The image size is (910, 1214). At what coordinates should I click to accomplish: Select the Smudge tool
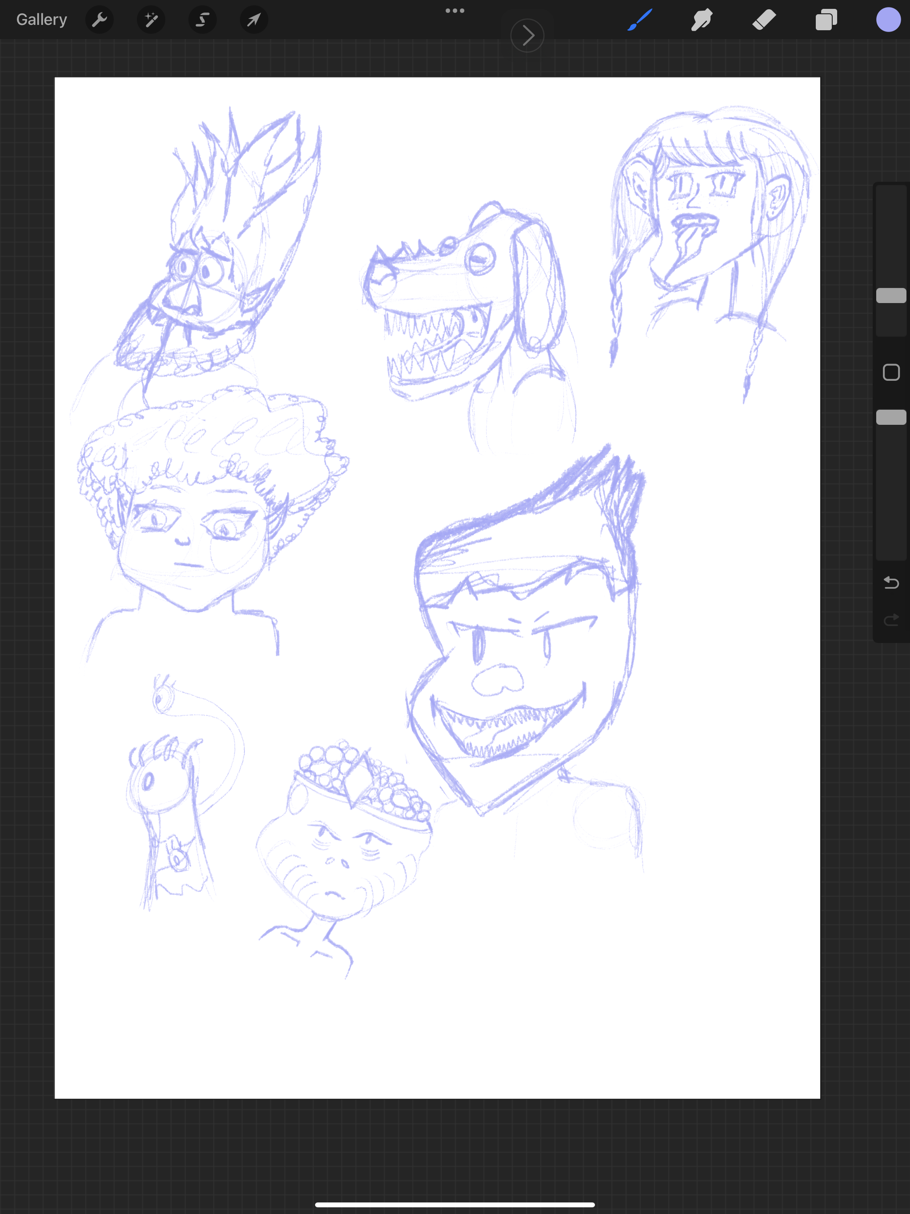click(702, 20)
